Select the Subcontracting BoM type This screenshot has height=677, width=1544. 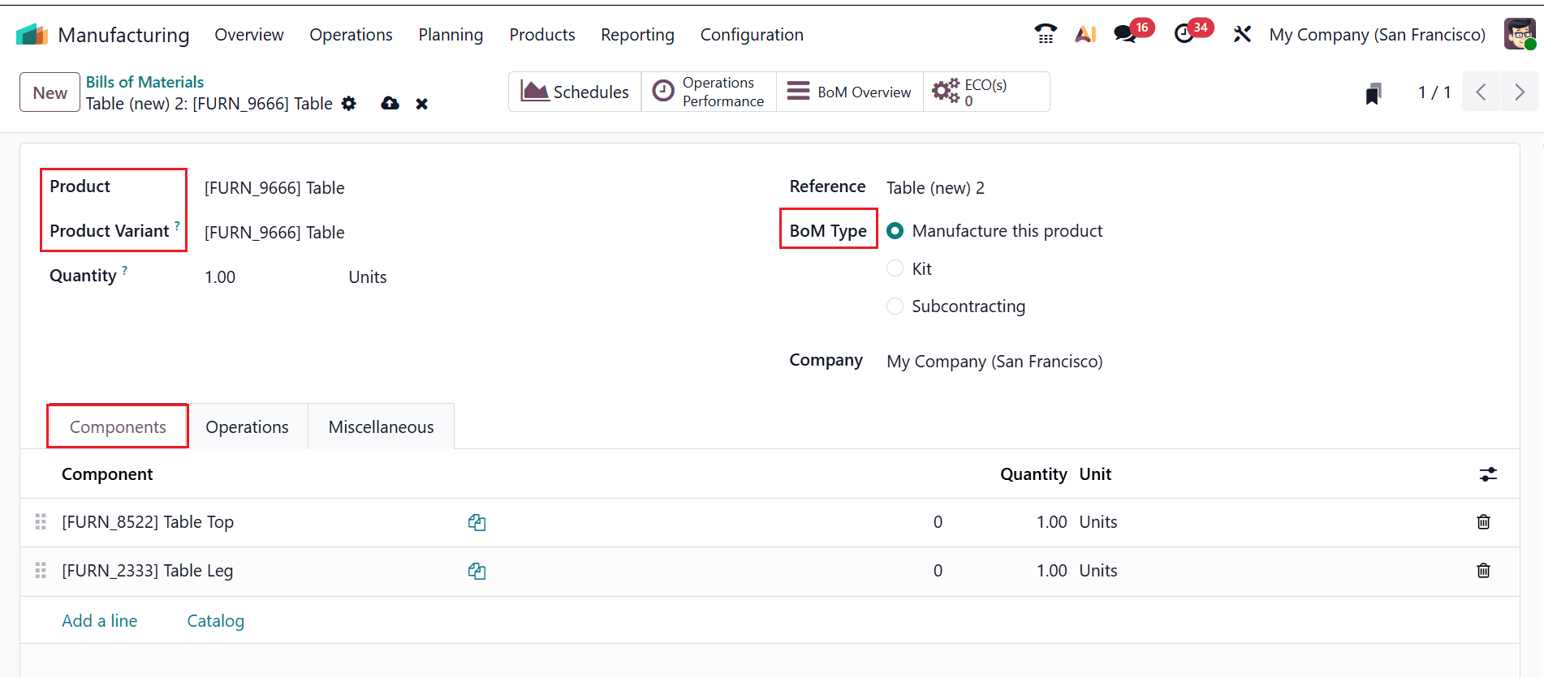click(895, 306)
